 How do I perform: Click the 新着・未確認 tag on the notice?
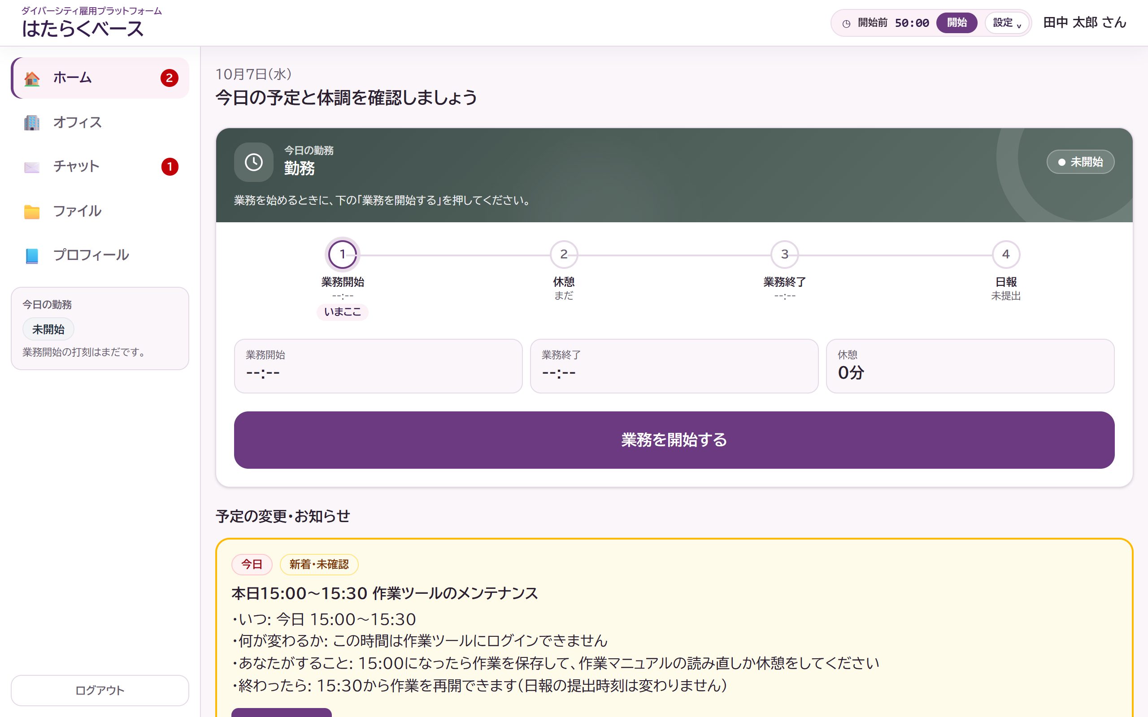(x=319, y=564)
